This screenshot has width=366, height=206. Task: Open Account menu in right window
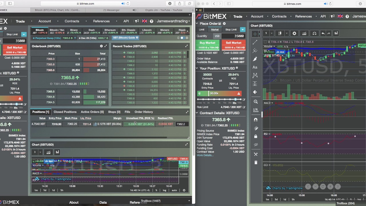pos(257,16)
